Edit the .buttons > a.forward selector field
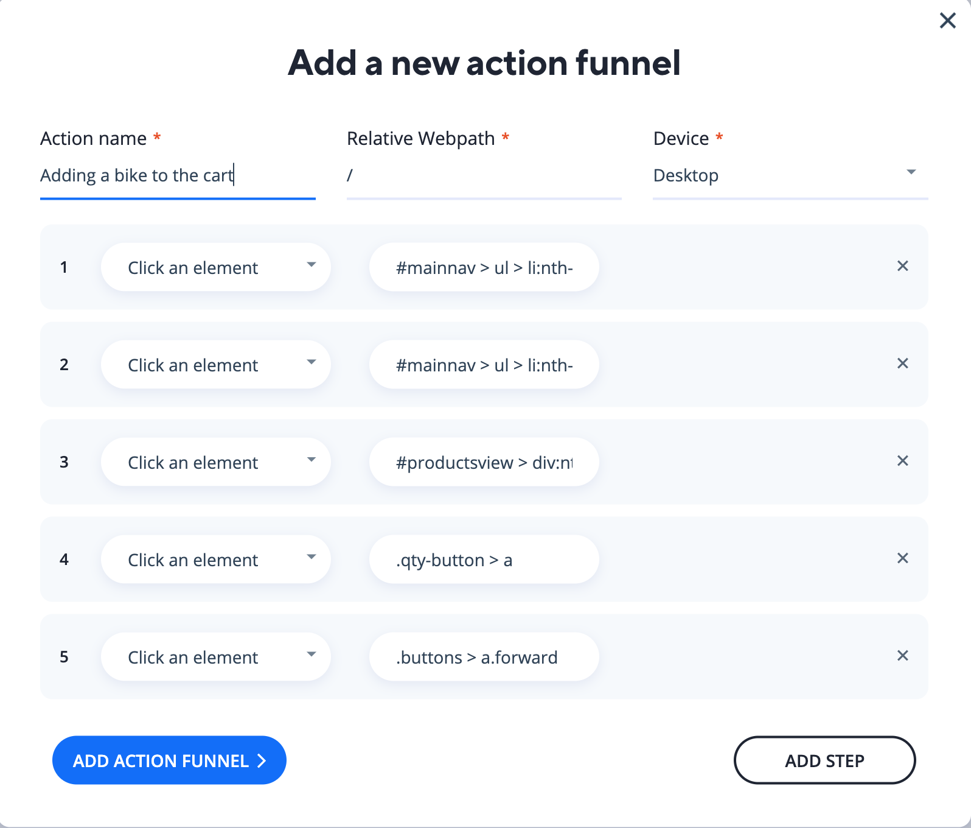971x828 pixels. click(x=484, y=657)
